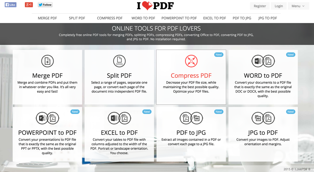Click 'Convert your images to PDF' description
Viewport: 314px width, 172px height.
(x=263, y=142)
